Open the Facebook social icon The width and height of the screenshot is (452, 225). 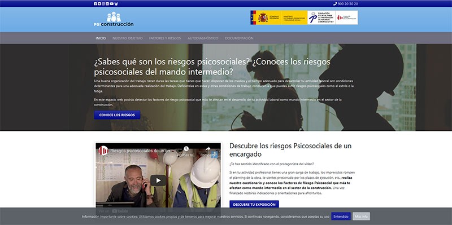coord(95,4)
